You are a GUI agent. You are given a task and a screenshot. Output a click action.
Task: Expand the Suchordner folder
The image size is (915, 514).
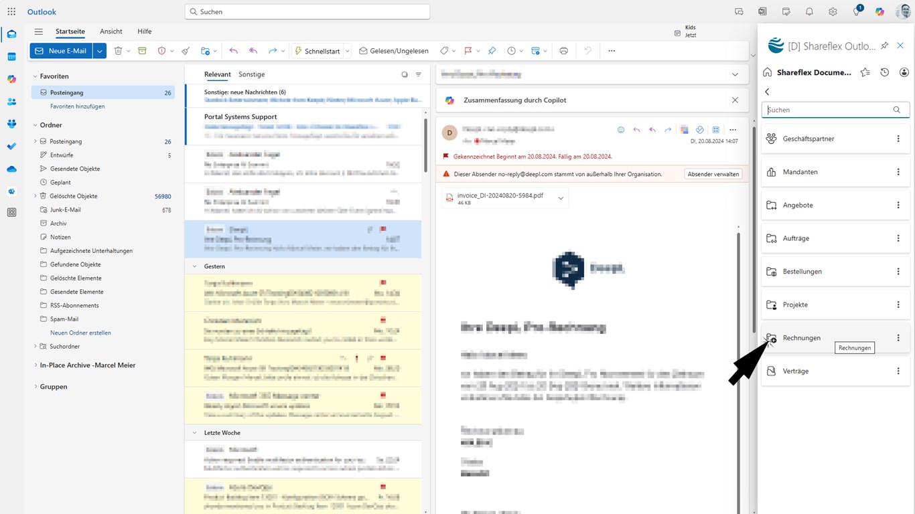coord(35,347)
